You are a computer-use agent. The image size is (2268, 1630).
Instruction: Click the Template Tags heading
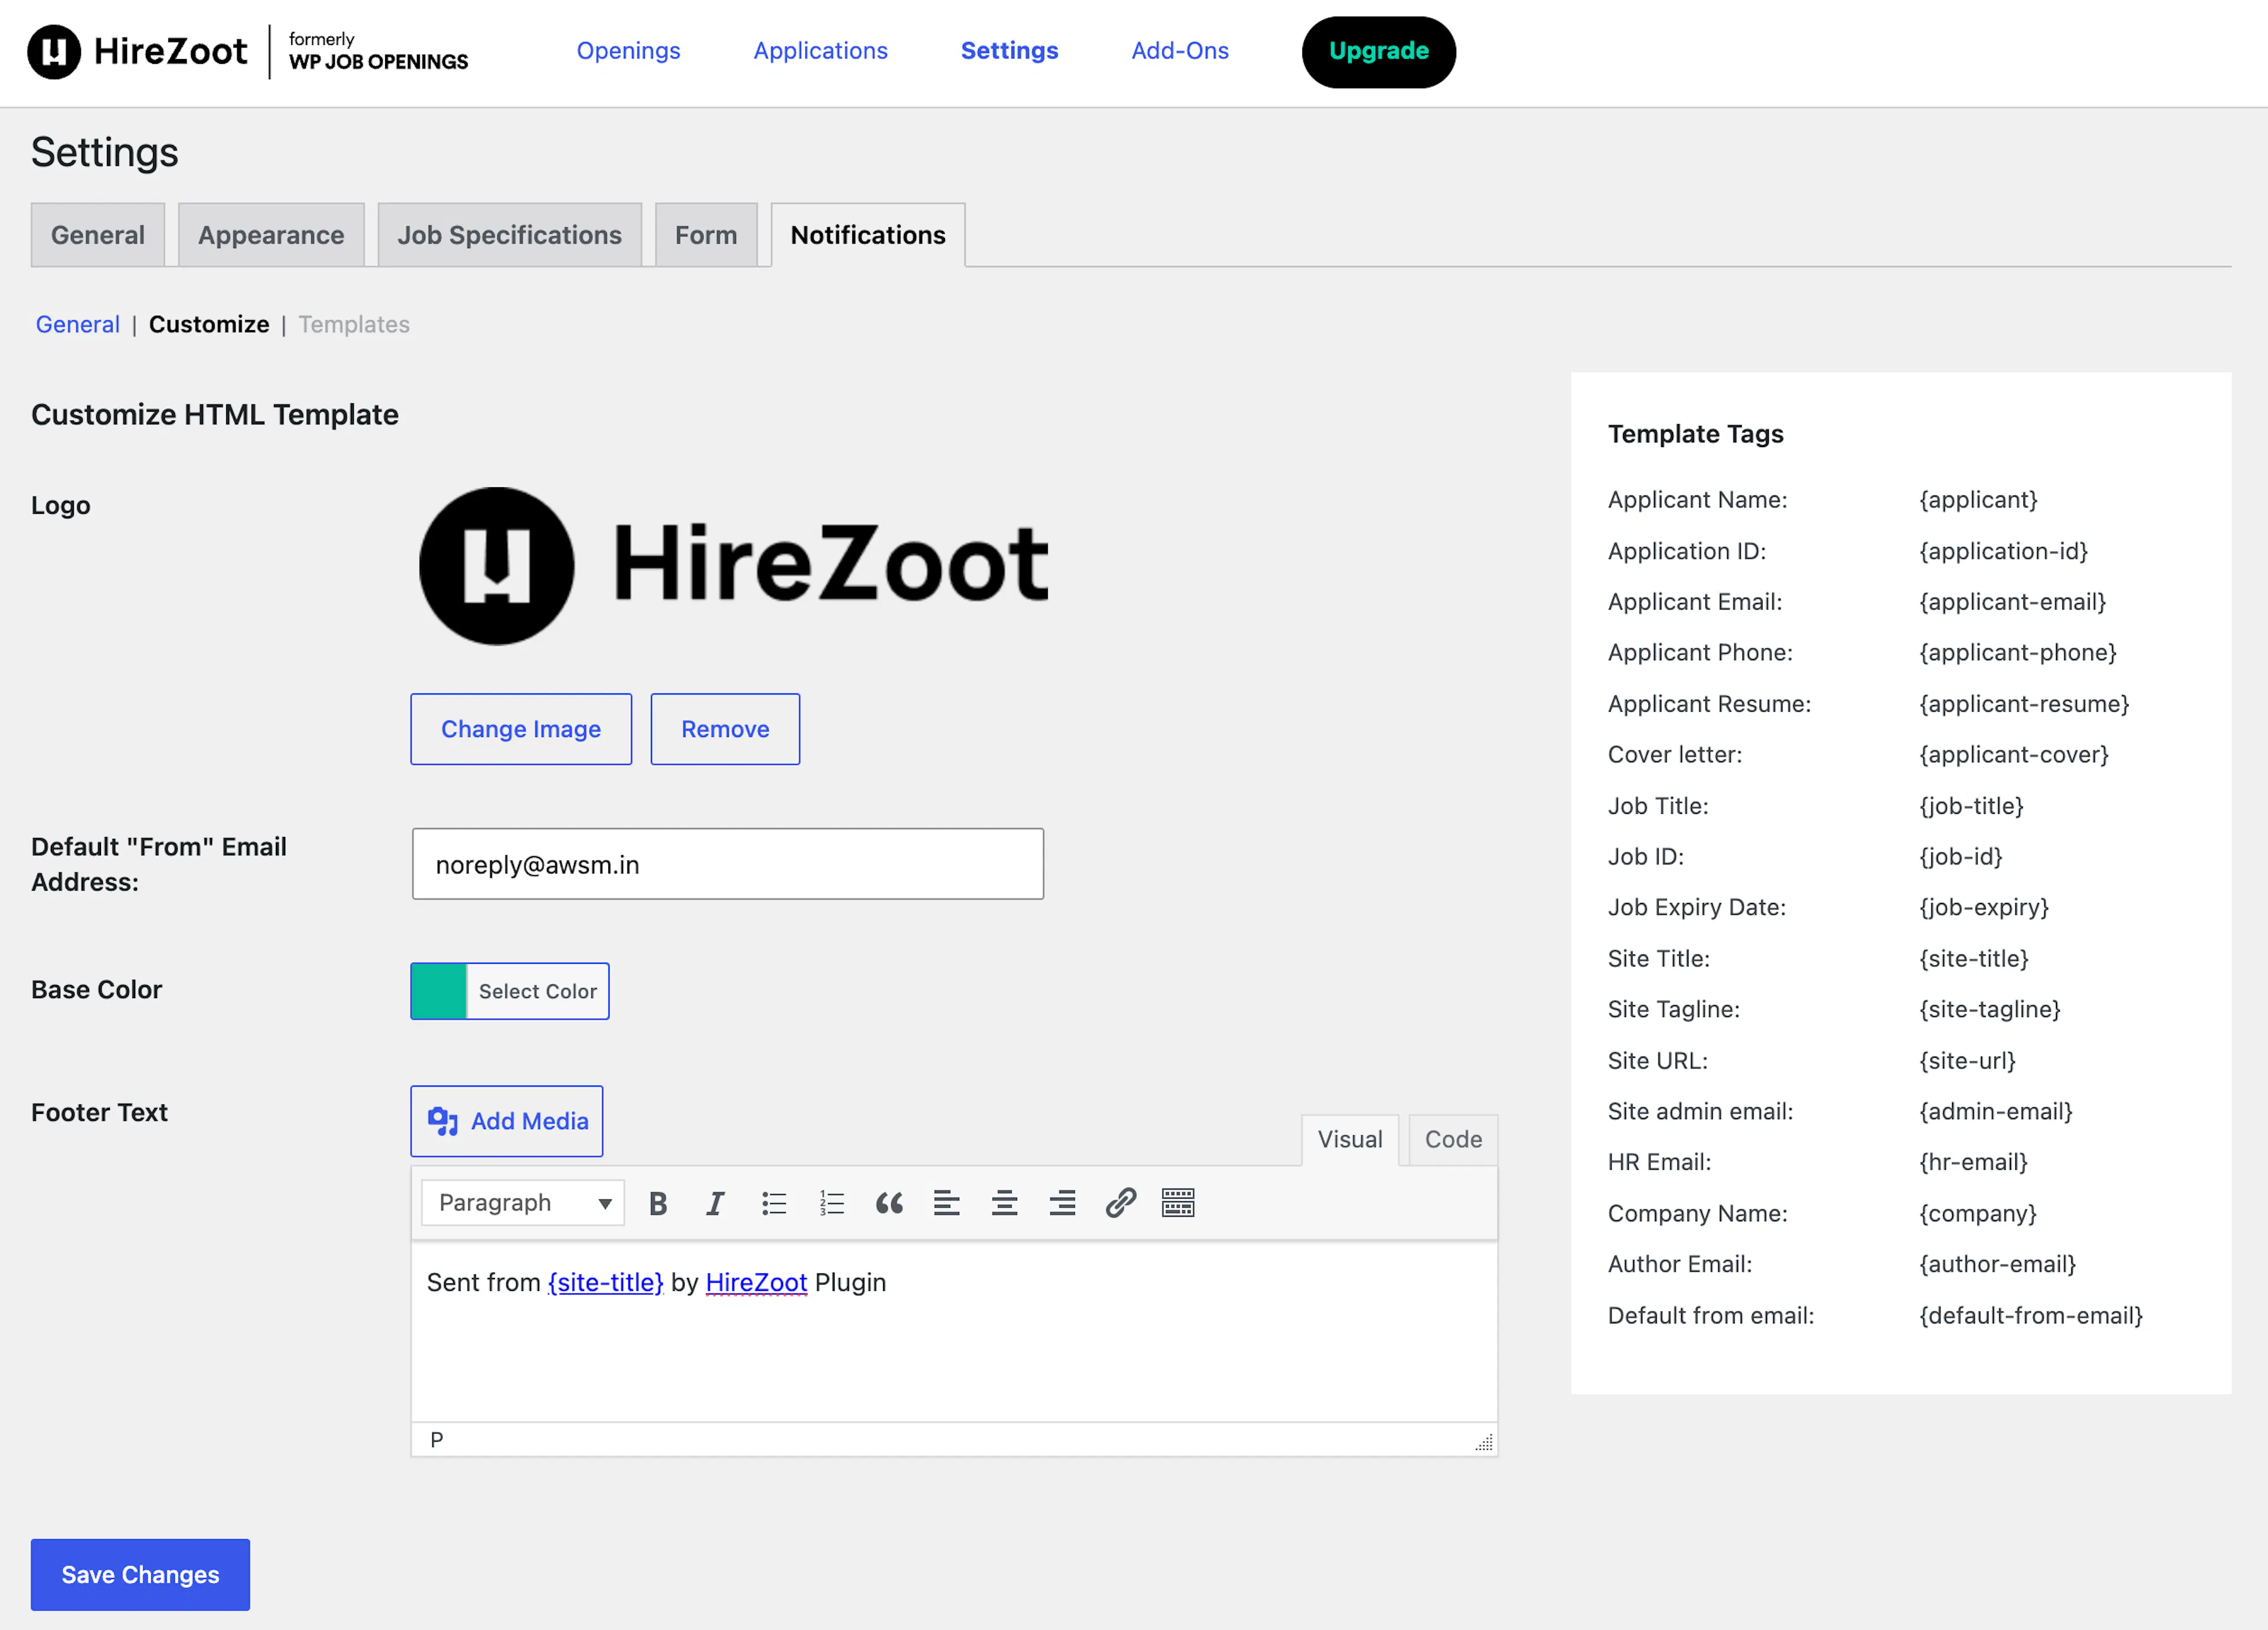1695,434
